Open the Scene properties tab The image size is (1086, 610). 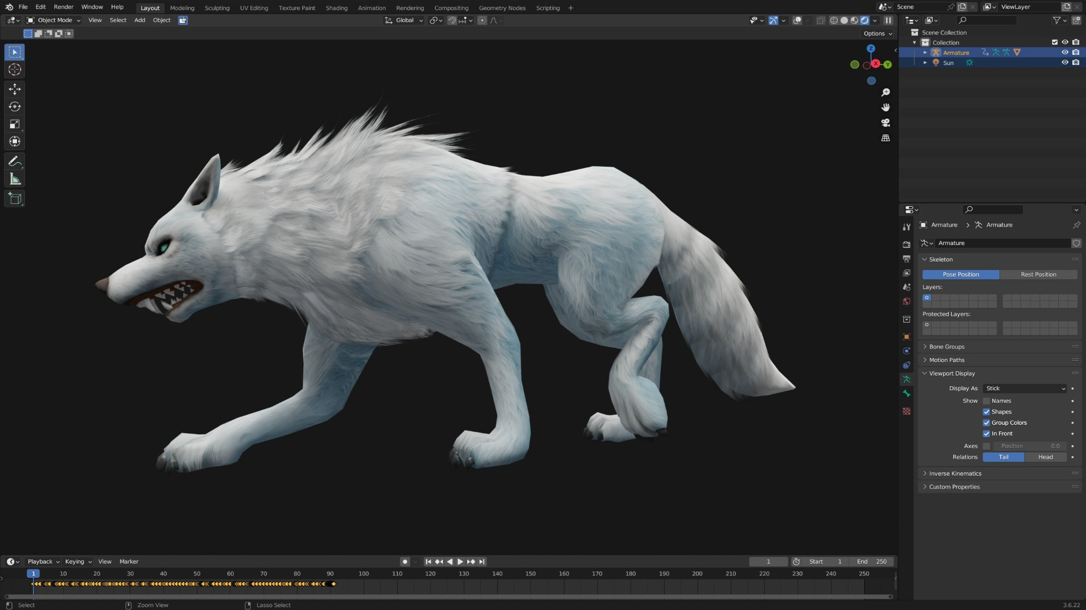click(907, 287)
